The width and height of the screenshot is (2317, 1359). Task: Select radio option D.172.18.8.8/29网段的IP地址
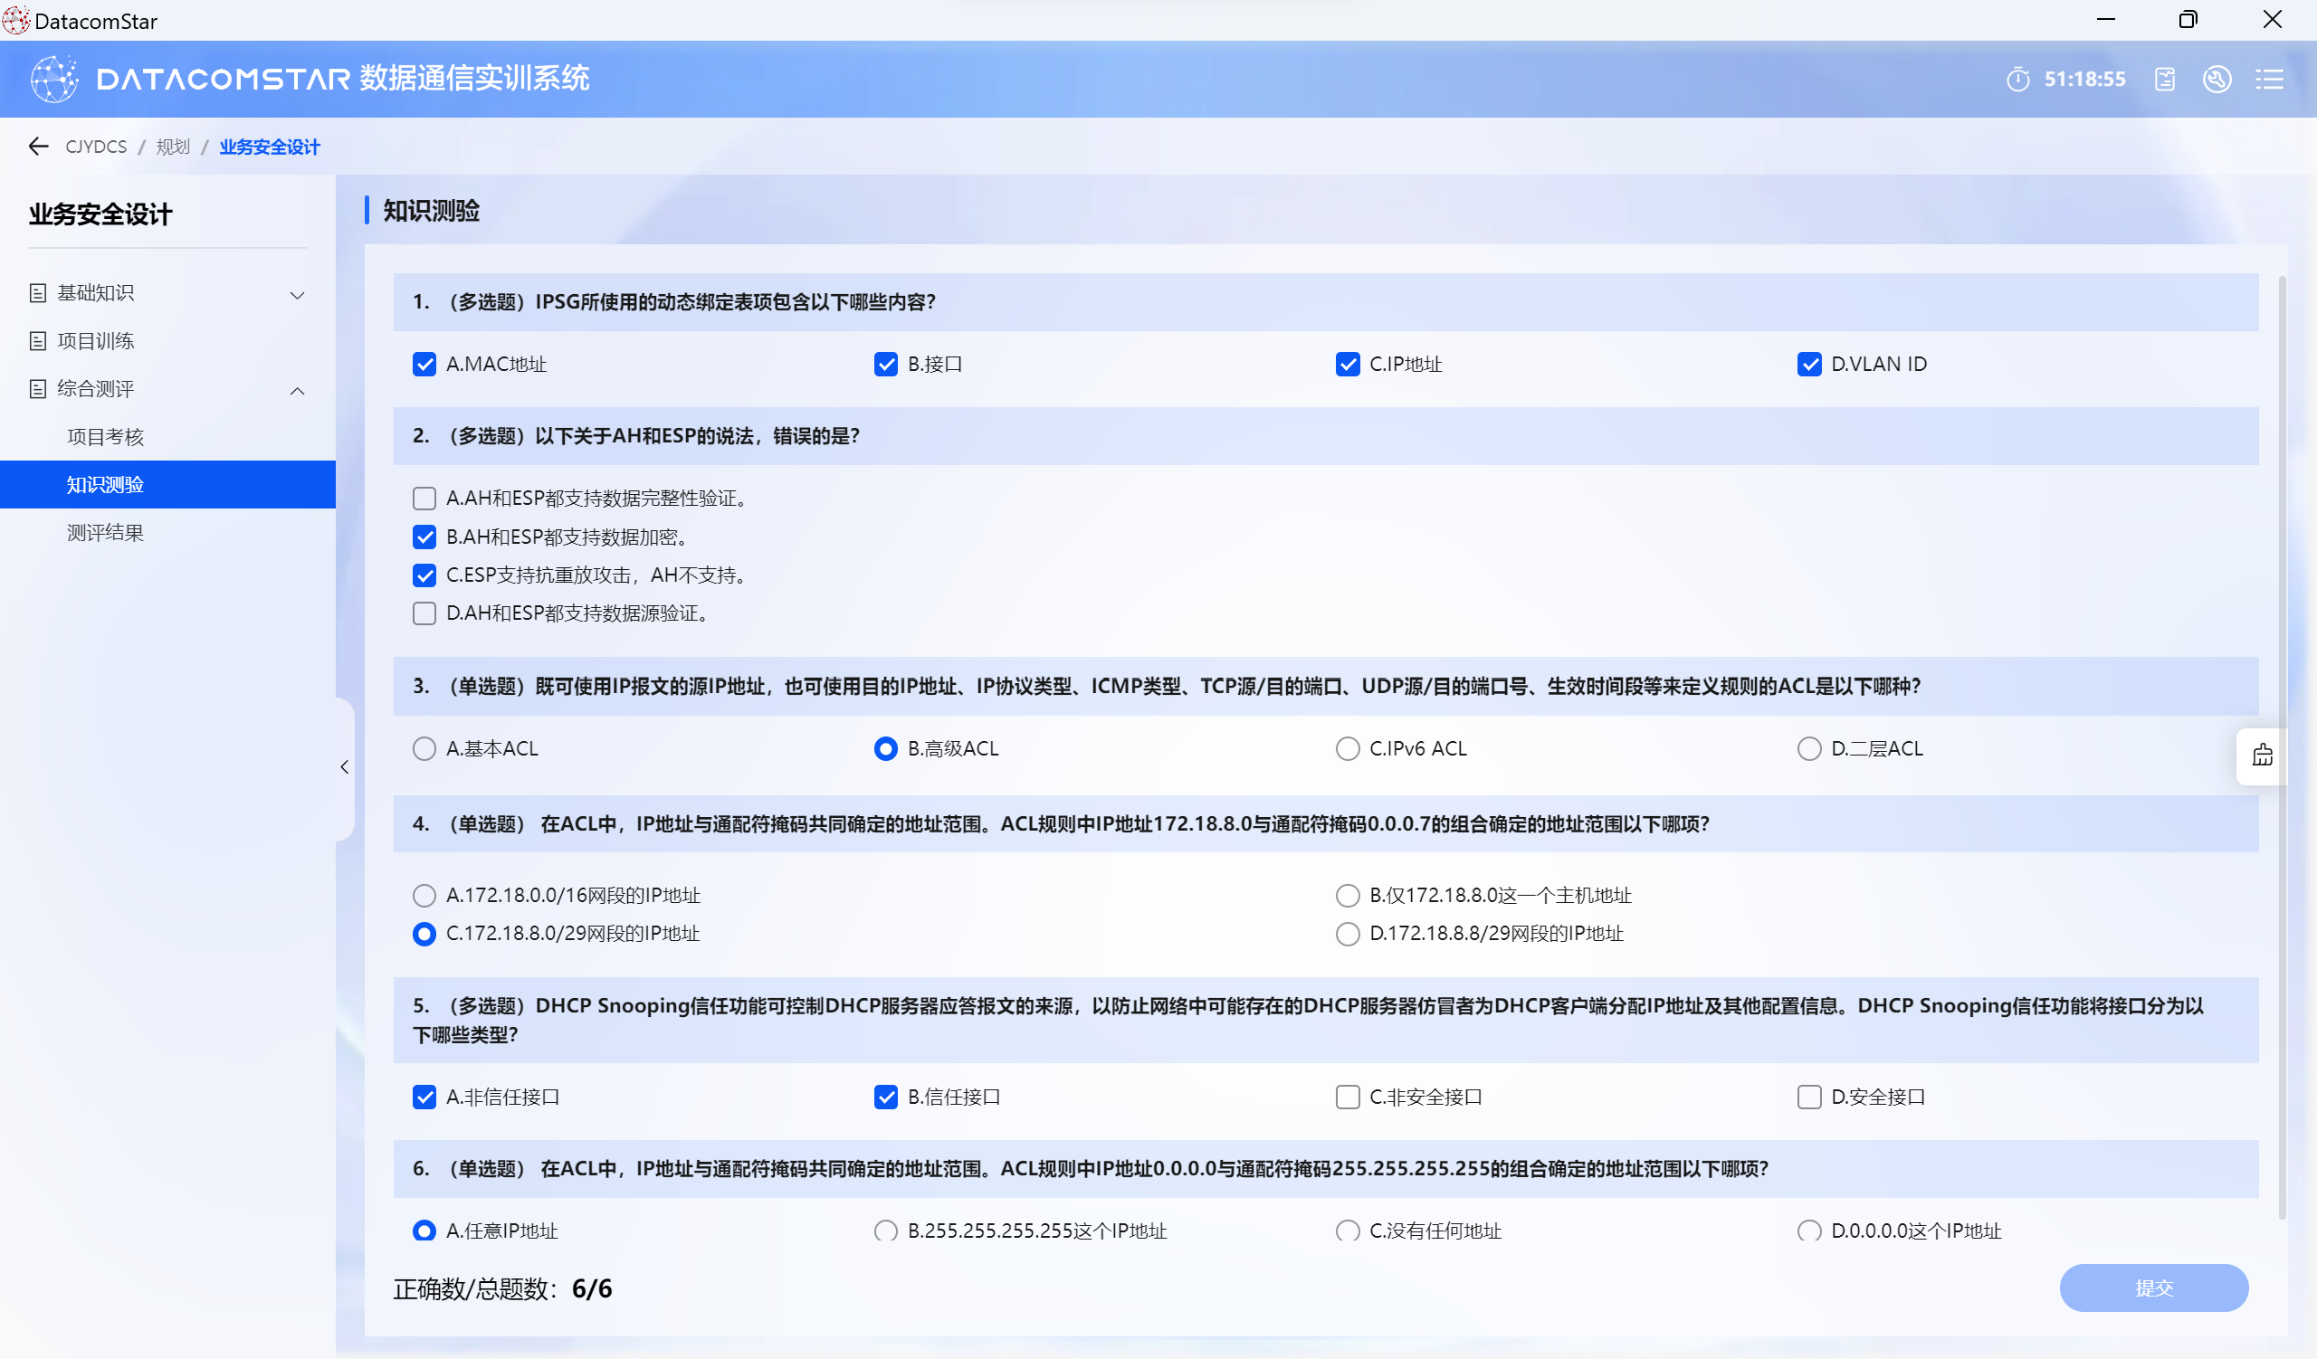pos(1347,934)
